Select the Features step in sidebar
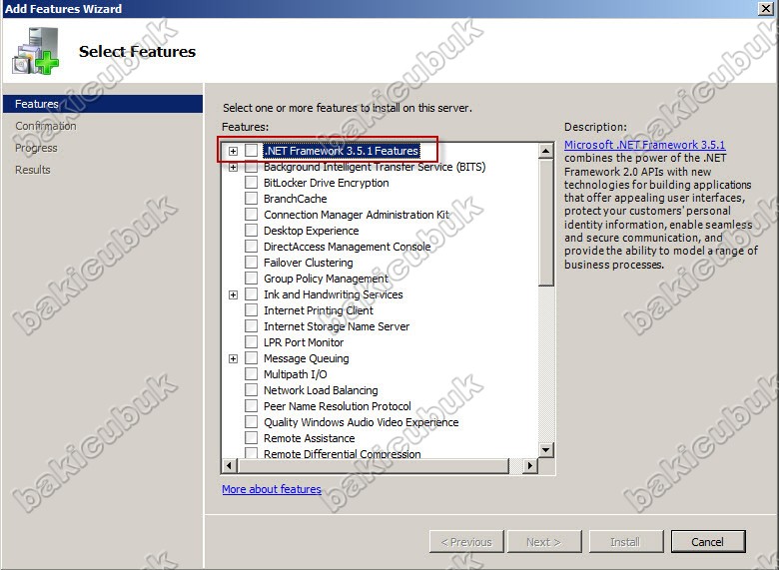Image resolution: width=779 pixels, height=570 pixels. tap(103, 104)
